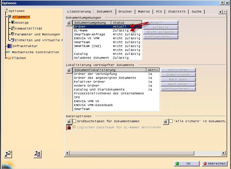
Task: Click the Parameter und Messungen icon
Action: tap(13, 34)
